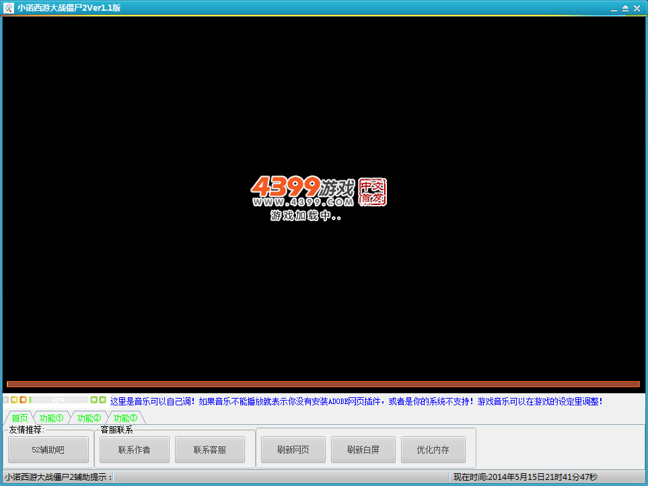This screenshot has width=648, height=486.
Task: Click the music player play button
Action: 6,400
